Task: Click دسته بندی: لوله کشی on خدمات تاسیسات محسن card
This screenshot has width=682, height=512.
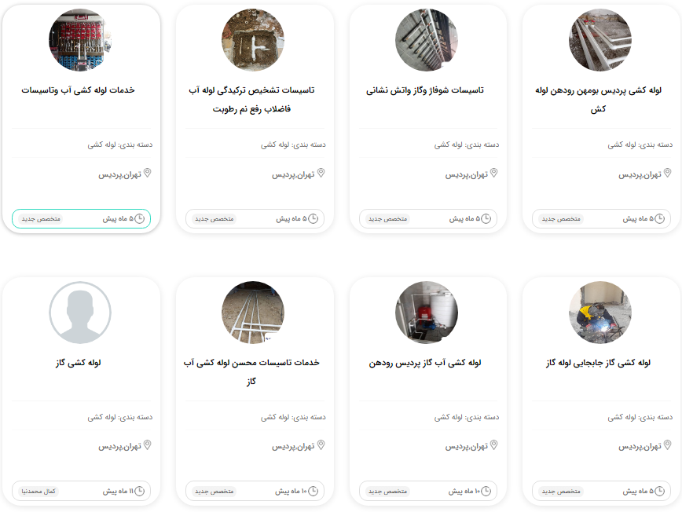Action: (293, 417)
